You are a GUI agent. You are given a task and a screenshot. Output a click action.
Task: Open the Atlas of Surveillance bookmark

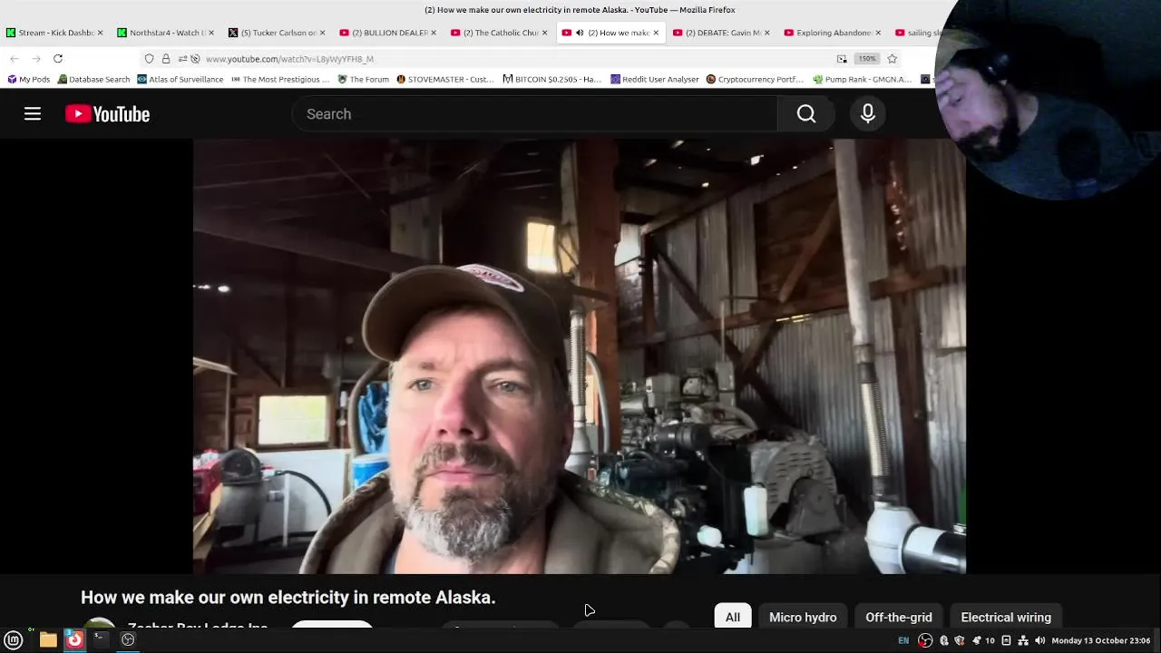180,80
